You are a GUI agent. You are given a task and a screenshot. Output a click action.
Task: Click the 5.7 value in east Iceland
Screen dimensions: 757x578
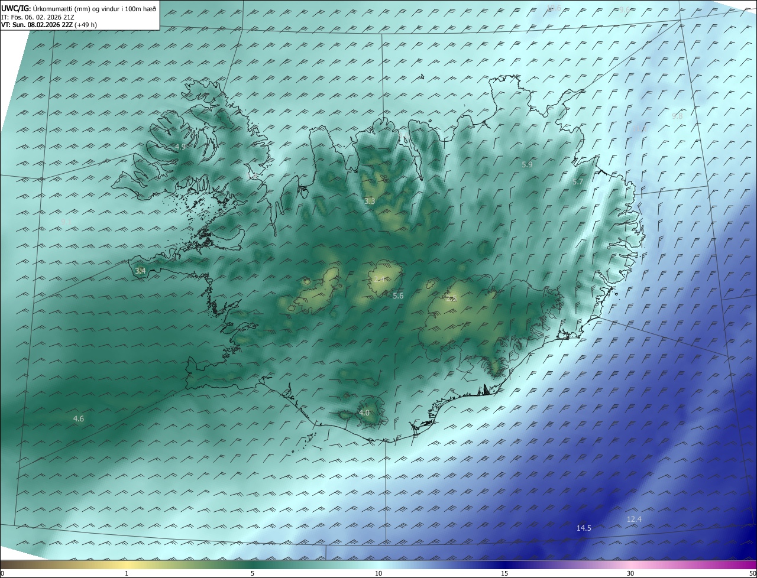click(x=578, y=182)
